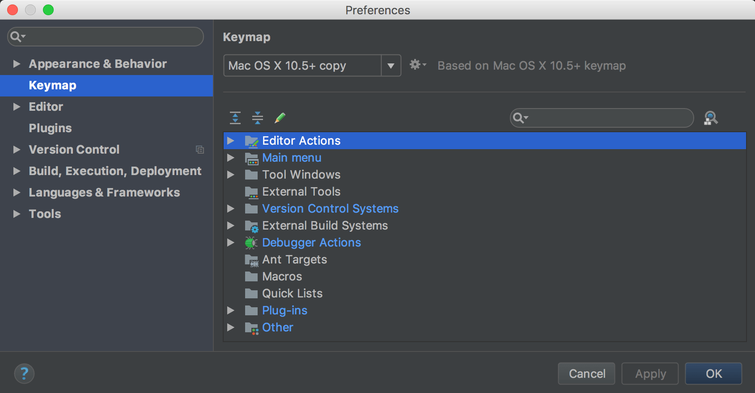Image resolution: width=755 pixels, height=393 pixels.
Task: Expand the Tool Windows node
Action: click(231, 175)
